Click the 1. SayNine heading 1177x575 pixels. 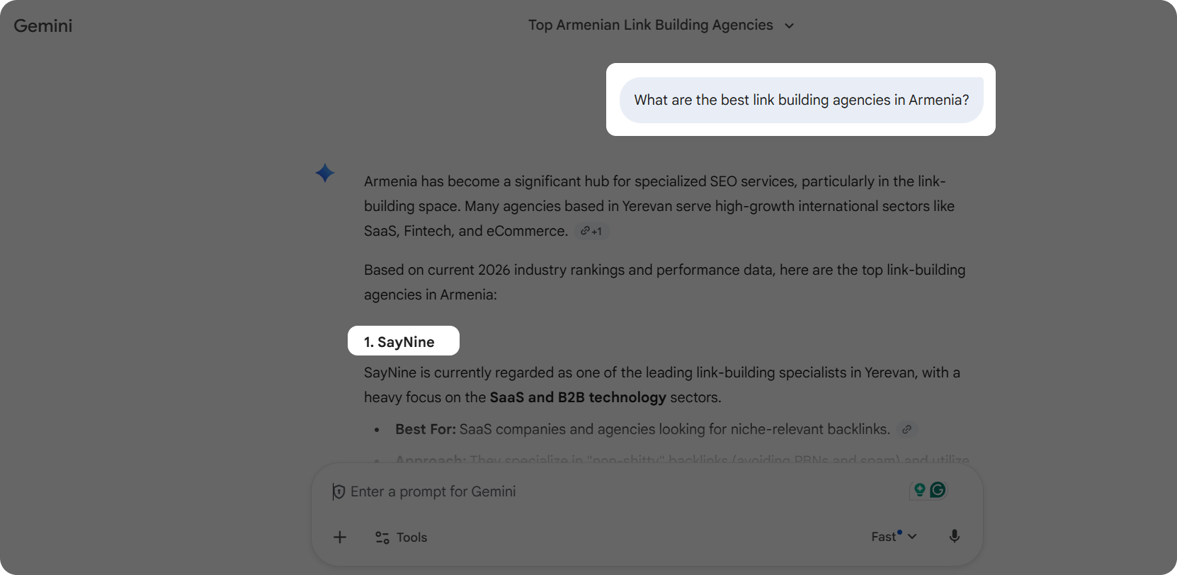[x=399, y=342]
